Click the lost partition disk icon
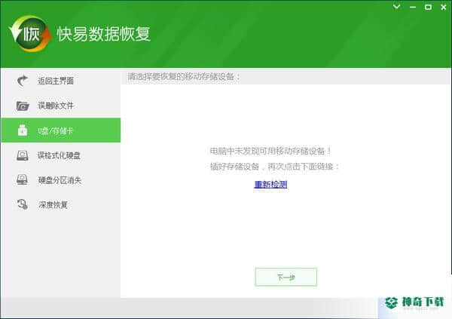 click(22, 179)
